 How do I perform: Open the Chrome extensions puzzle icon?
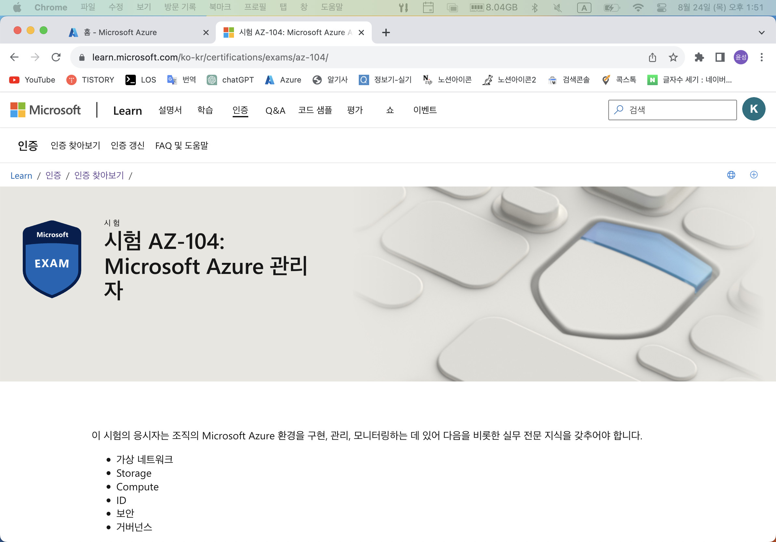point(699,58)
